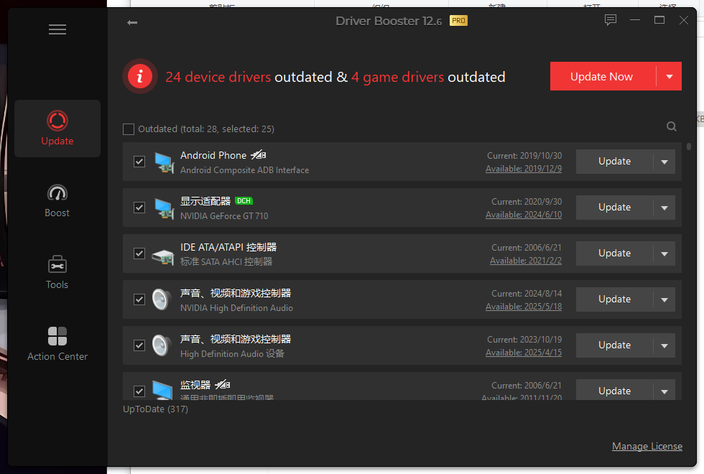Minimize the Driver Booster window
Image resolution: width=704 pixels, height=474 pixels.
(x=635, y=20)
